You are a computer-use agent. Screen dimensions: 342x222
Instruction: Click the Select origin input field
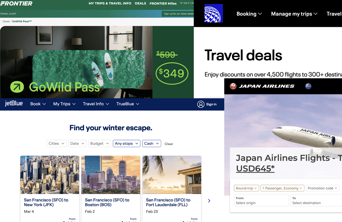pos(261,200)
